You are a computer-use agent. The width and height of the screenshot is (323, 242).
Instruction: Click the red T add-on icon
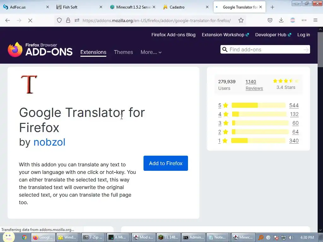coord(29,84)
